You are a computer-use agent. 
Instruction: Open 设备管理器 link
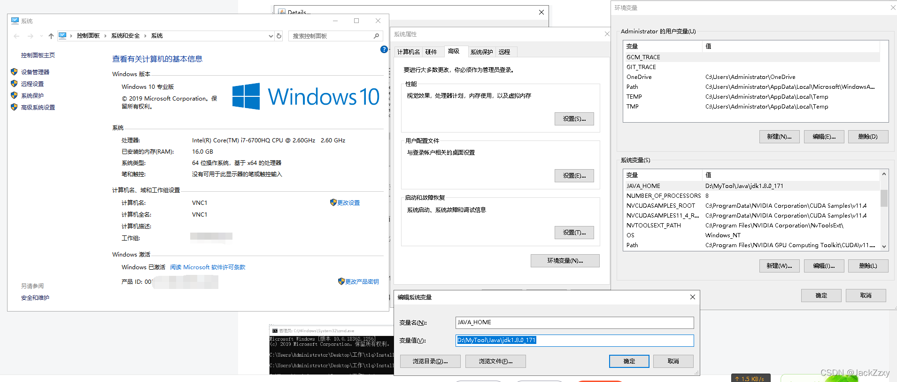[35, 72]
